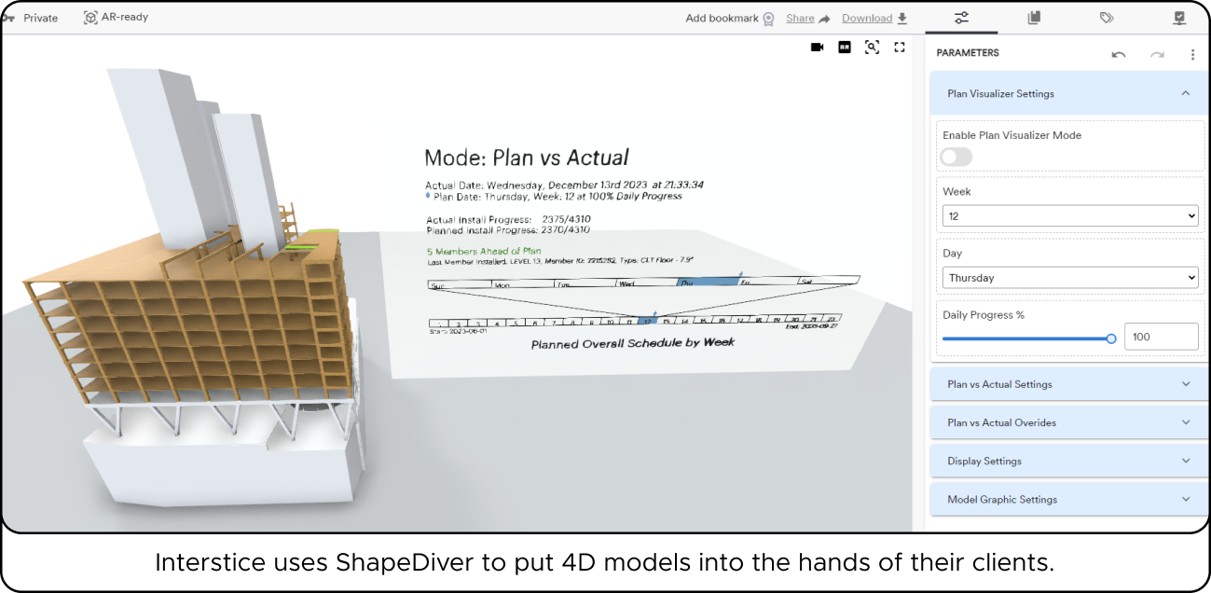
Task: Enter fullscreen mode in the viewer
Action: pyautogui.click(x=900, y=47)
